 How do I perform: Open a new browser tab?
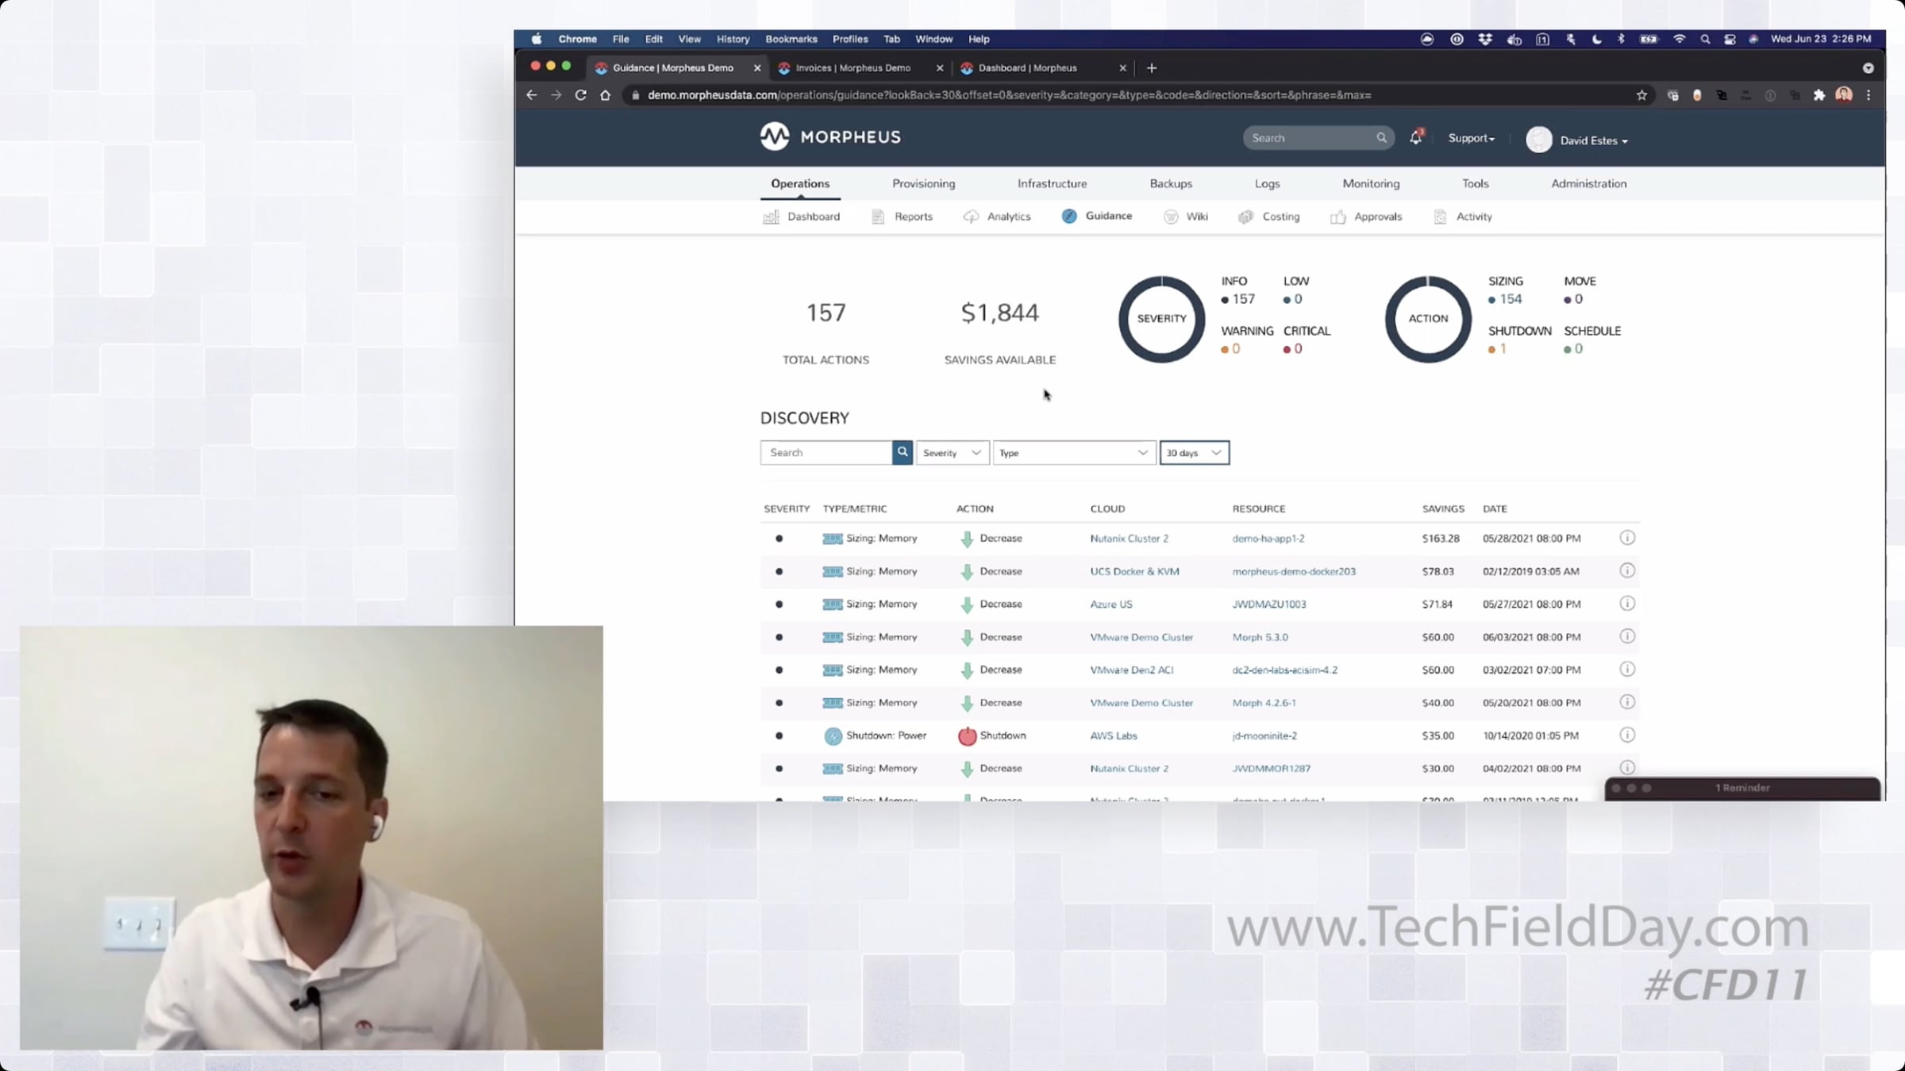coord(1152,68)
